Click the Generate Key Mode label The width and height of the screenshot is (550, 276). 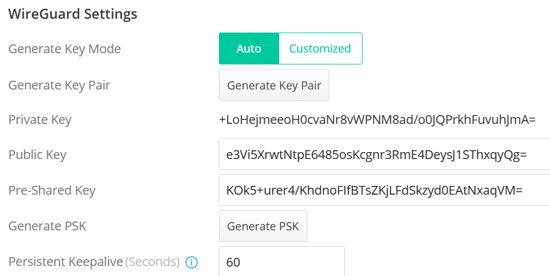pos(65,49)
